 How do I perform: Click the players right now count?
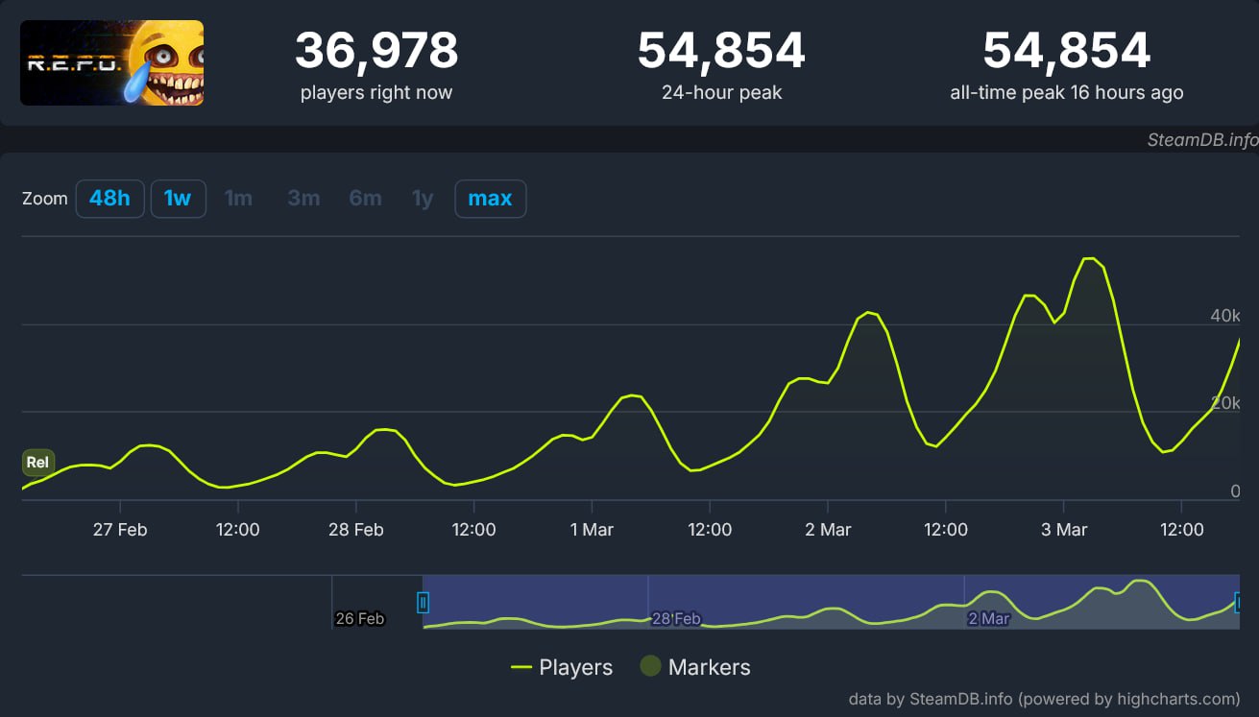point(375,51)
